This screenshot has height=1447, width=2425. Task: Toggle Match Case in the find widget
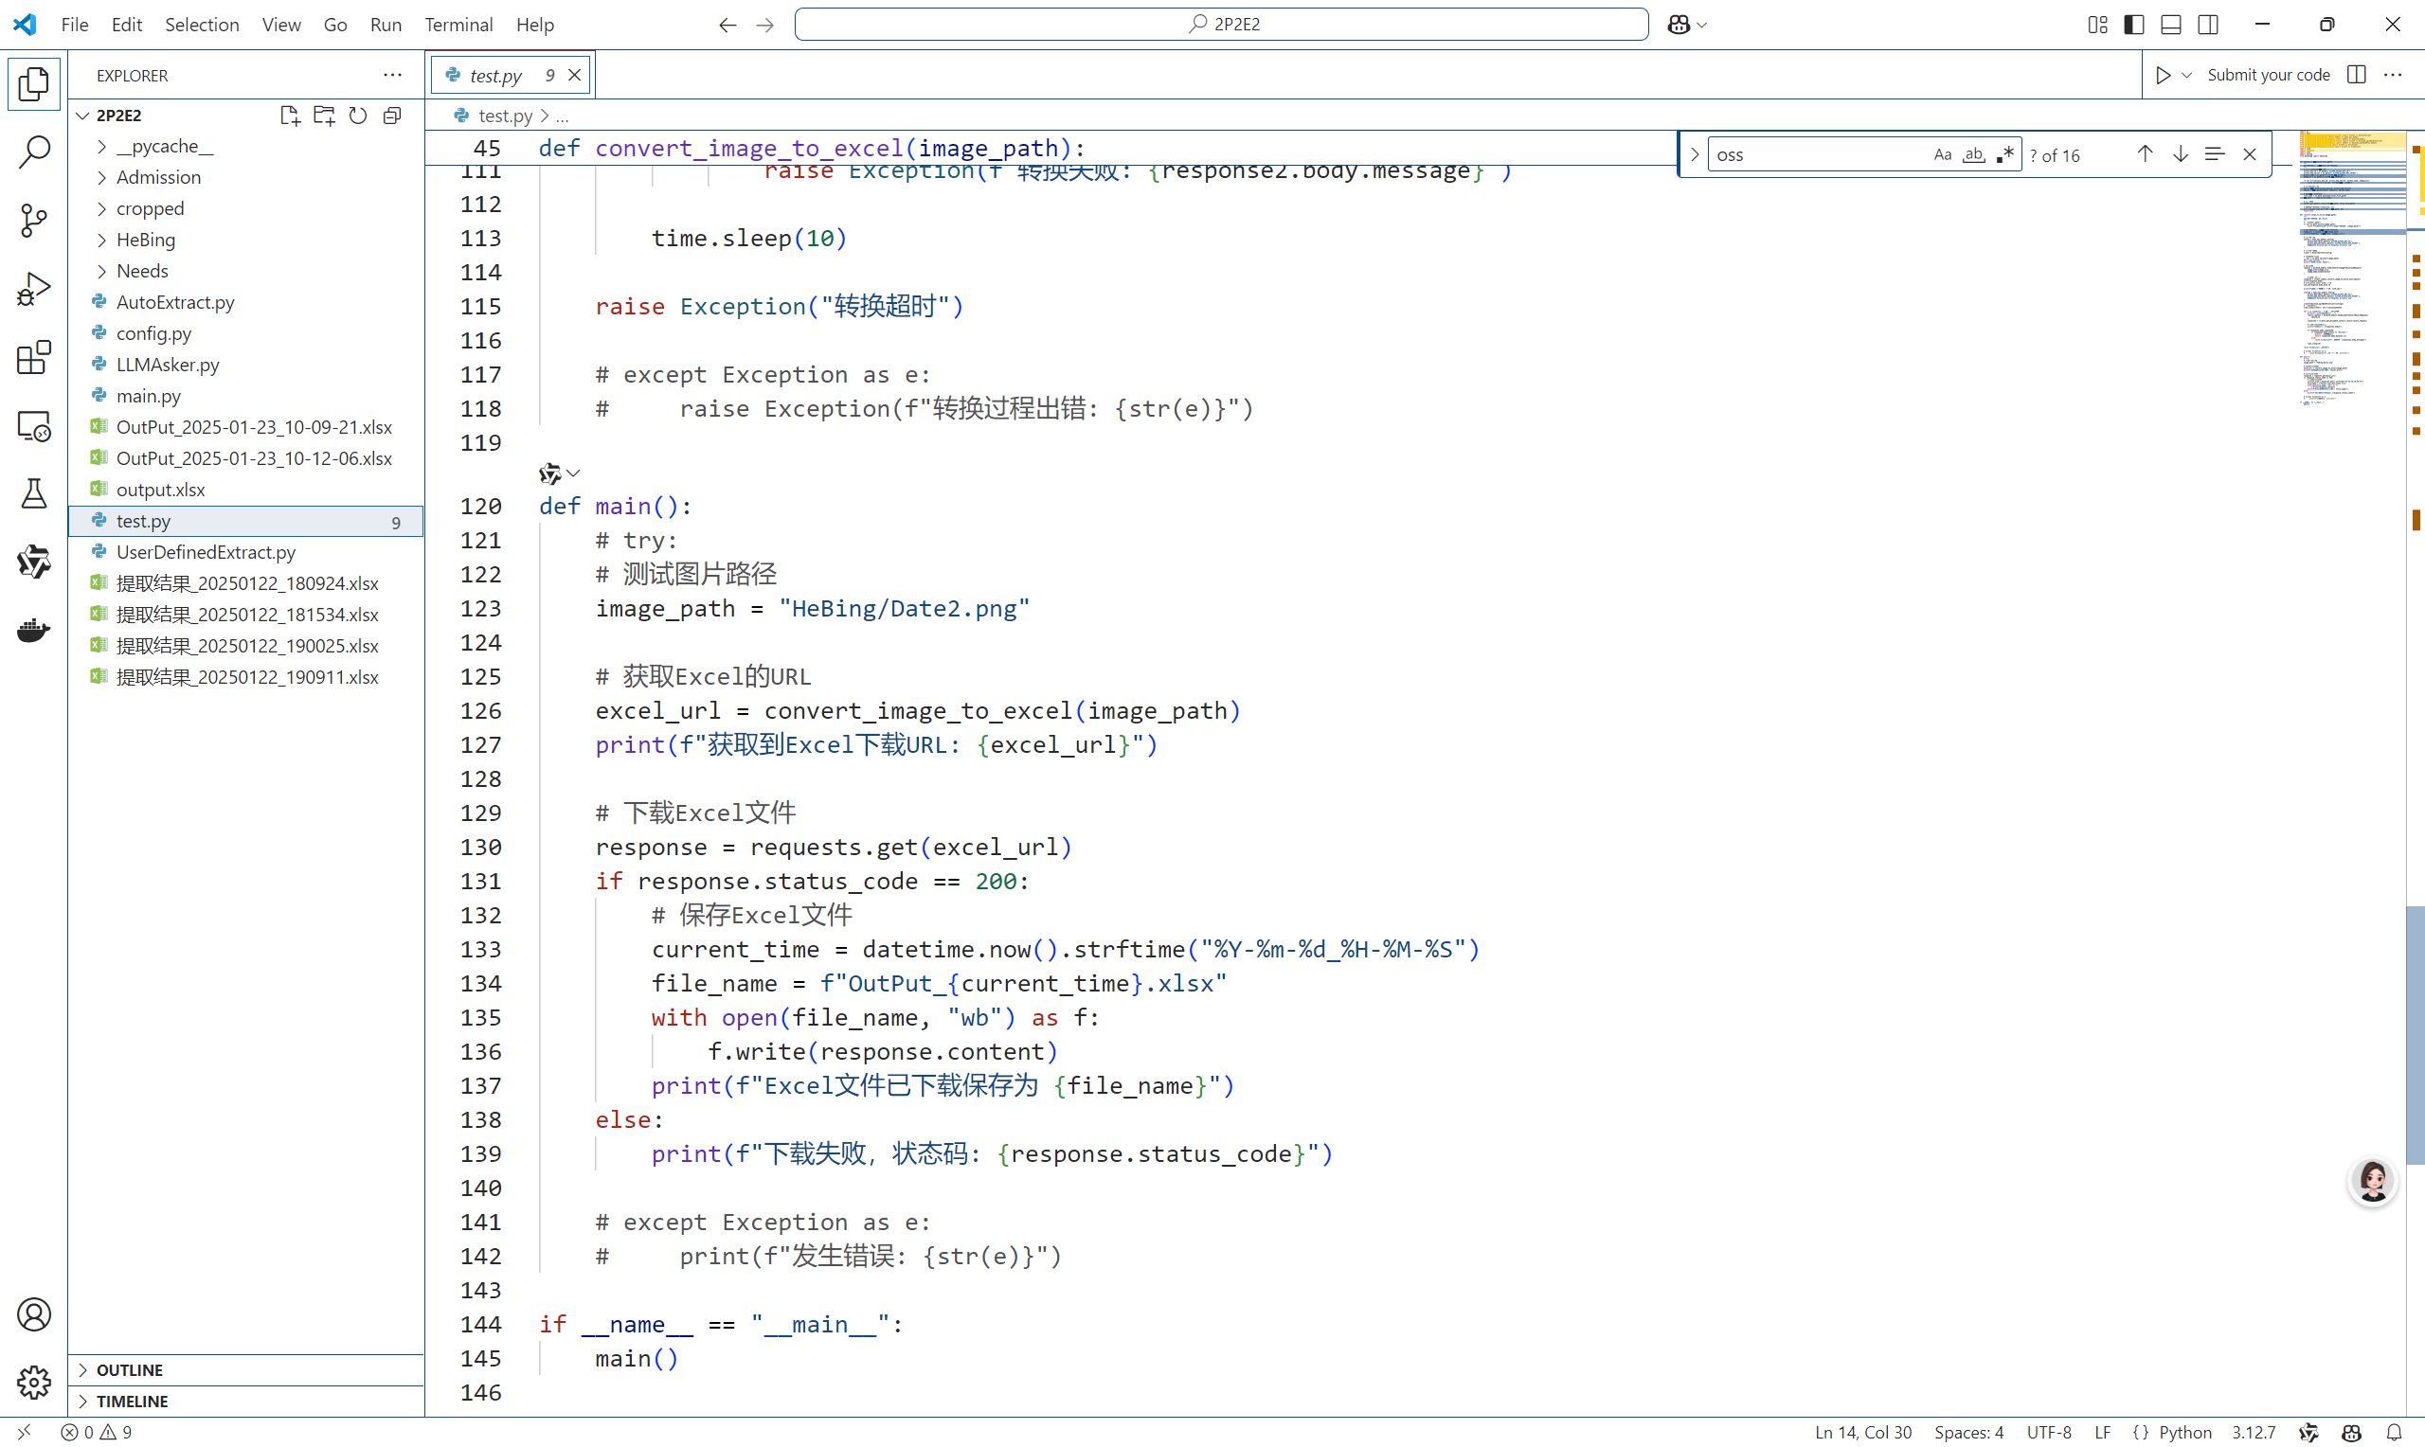coord(1941,154)
